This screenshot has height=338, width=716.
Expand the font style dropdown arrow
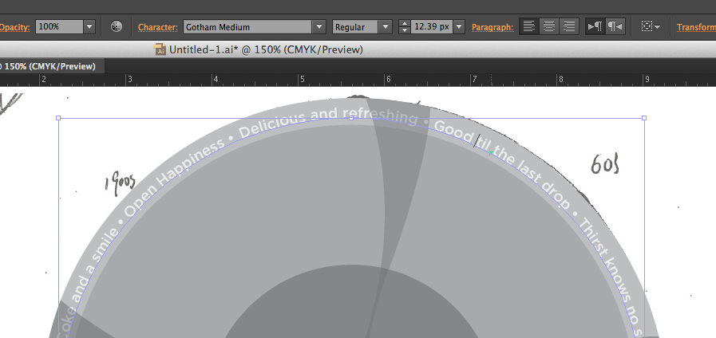(386, 27)
